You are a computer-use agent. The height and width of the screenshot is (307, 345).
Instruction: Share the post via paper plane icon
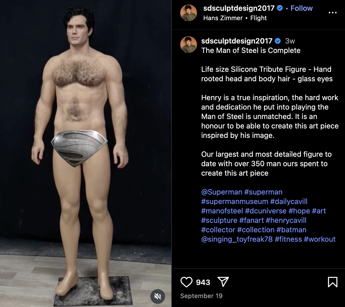(x=223, y=282)
